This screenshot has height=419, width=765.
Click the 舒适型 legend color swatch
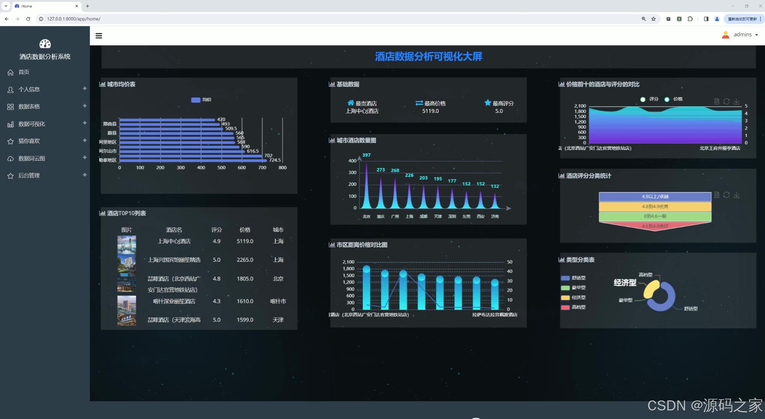[565, 278]
